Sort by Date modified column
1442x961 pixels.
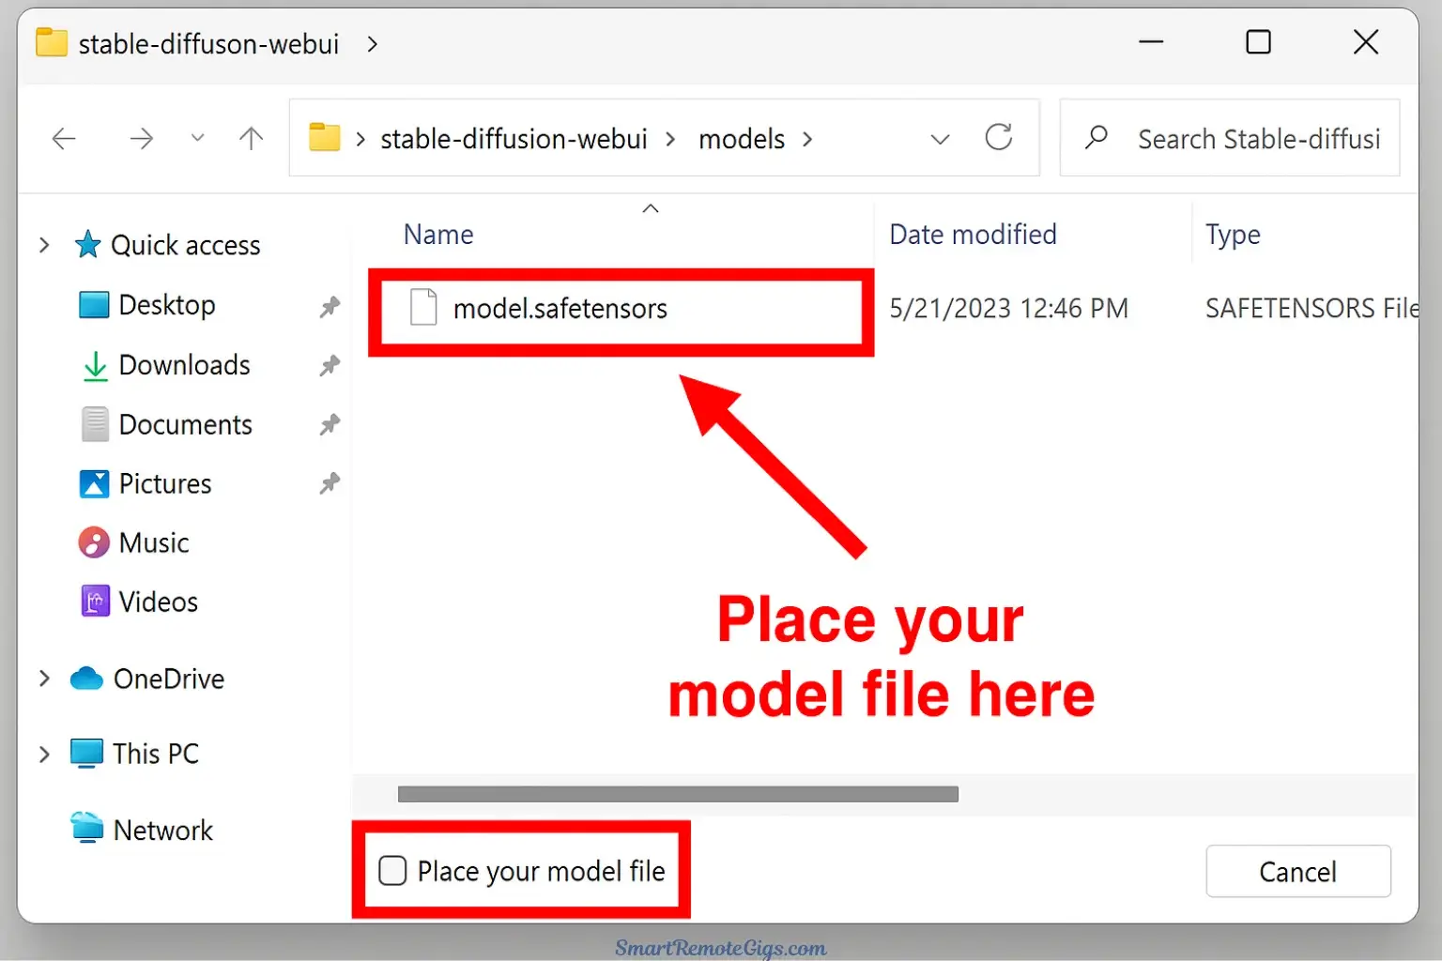(973, 235)
